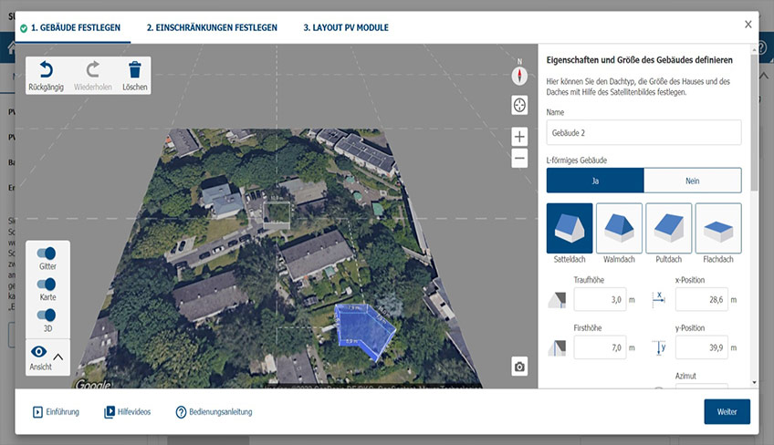Click the Weiter button
The height and width of the screenshot is (445, 774).
(727, 411)
